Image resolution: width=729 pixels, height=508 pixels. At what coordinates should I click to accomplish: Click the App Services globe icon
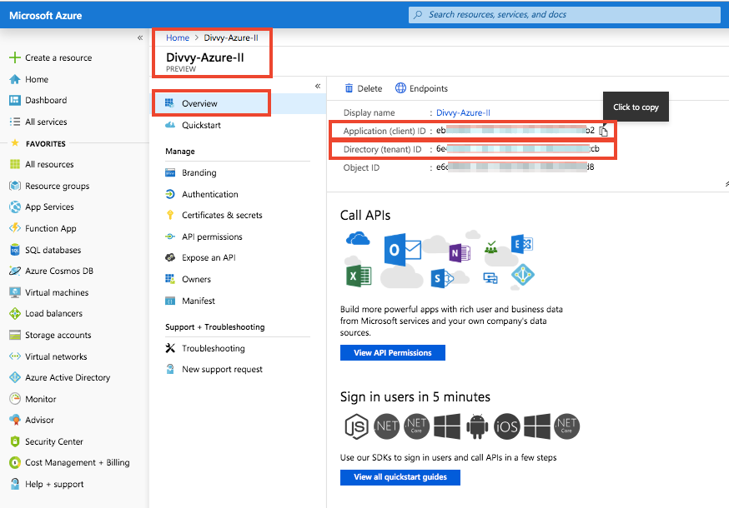(15, 207)
